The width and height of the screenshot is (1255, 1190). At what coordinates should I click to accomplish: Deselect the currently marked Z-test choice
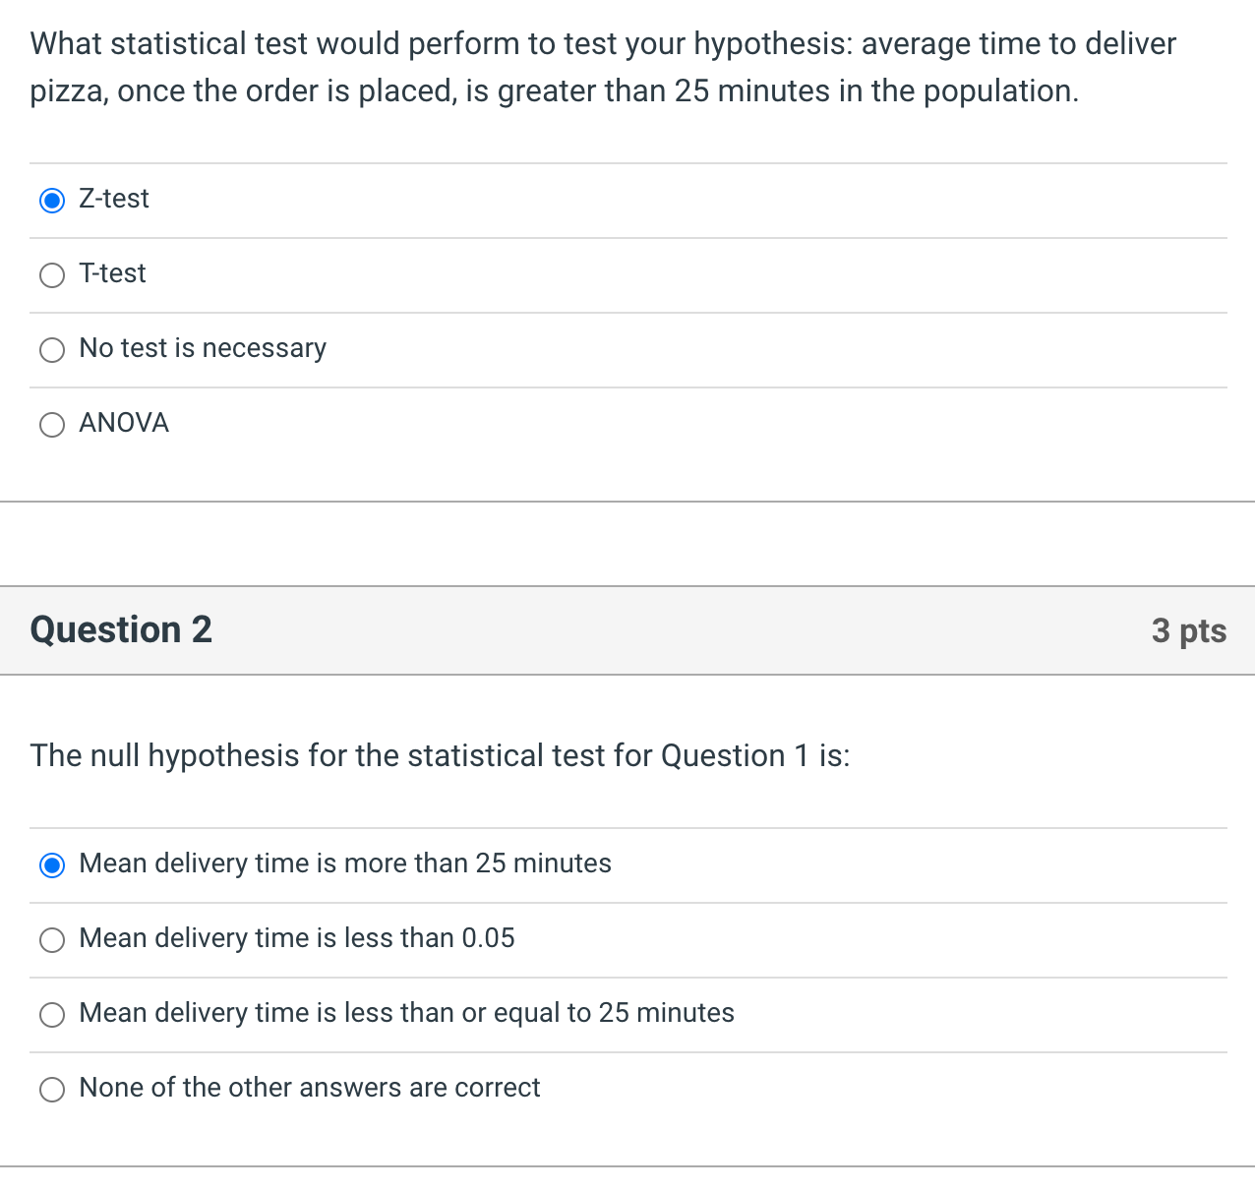[51, 200]
